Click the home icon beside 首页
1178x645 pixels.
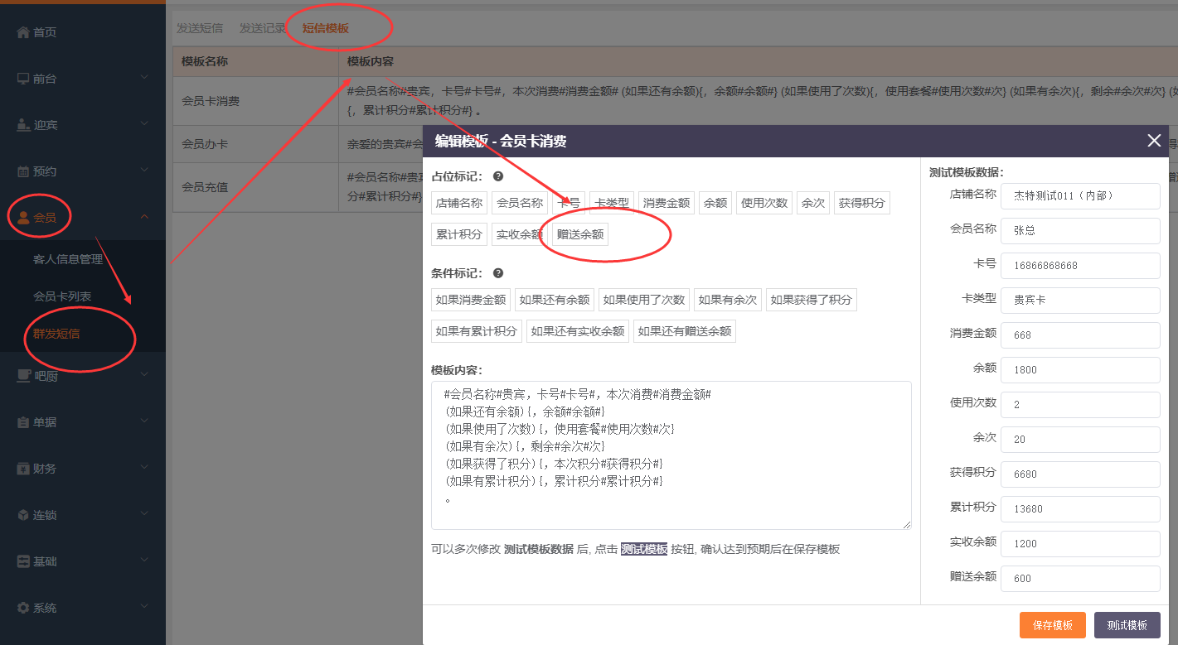23,32
